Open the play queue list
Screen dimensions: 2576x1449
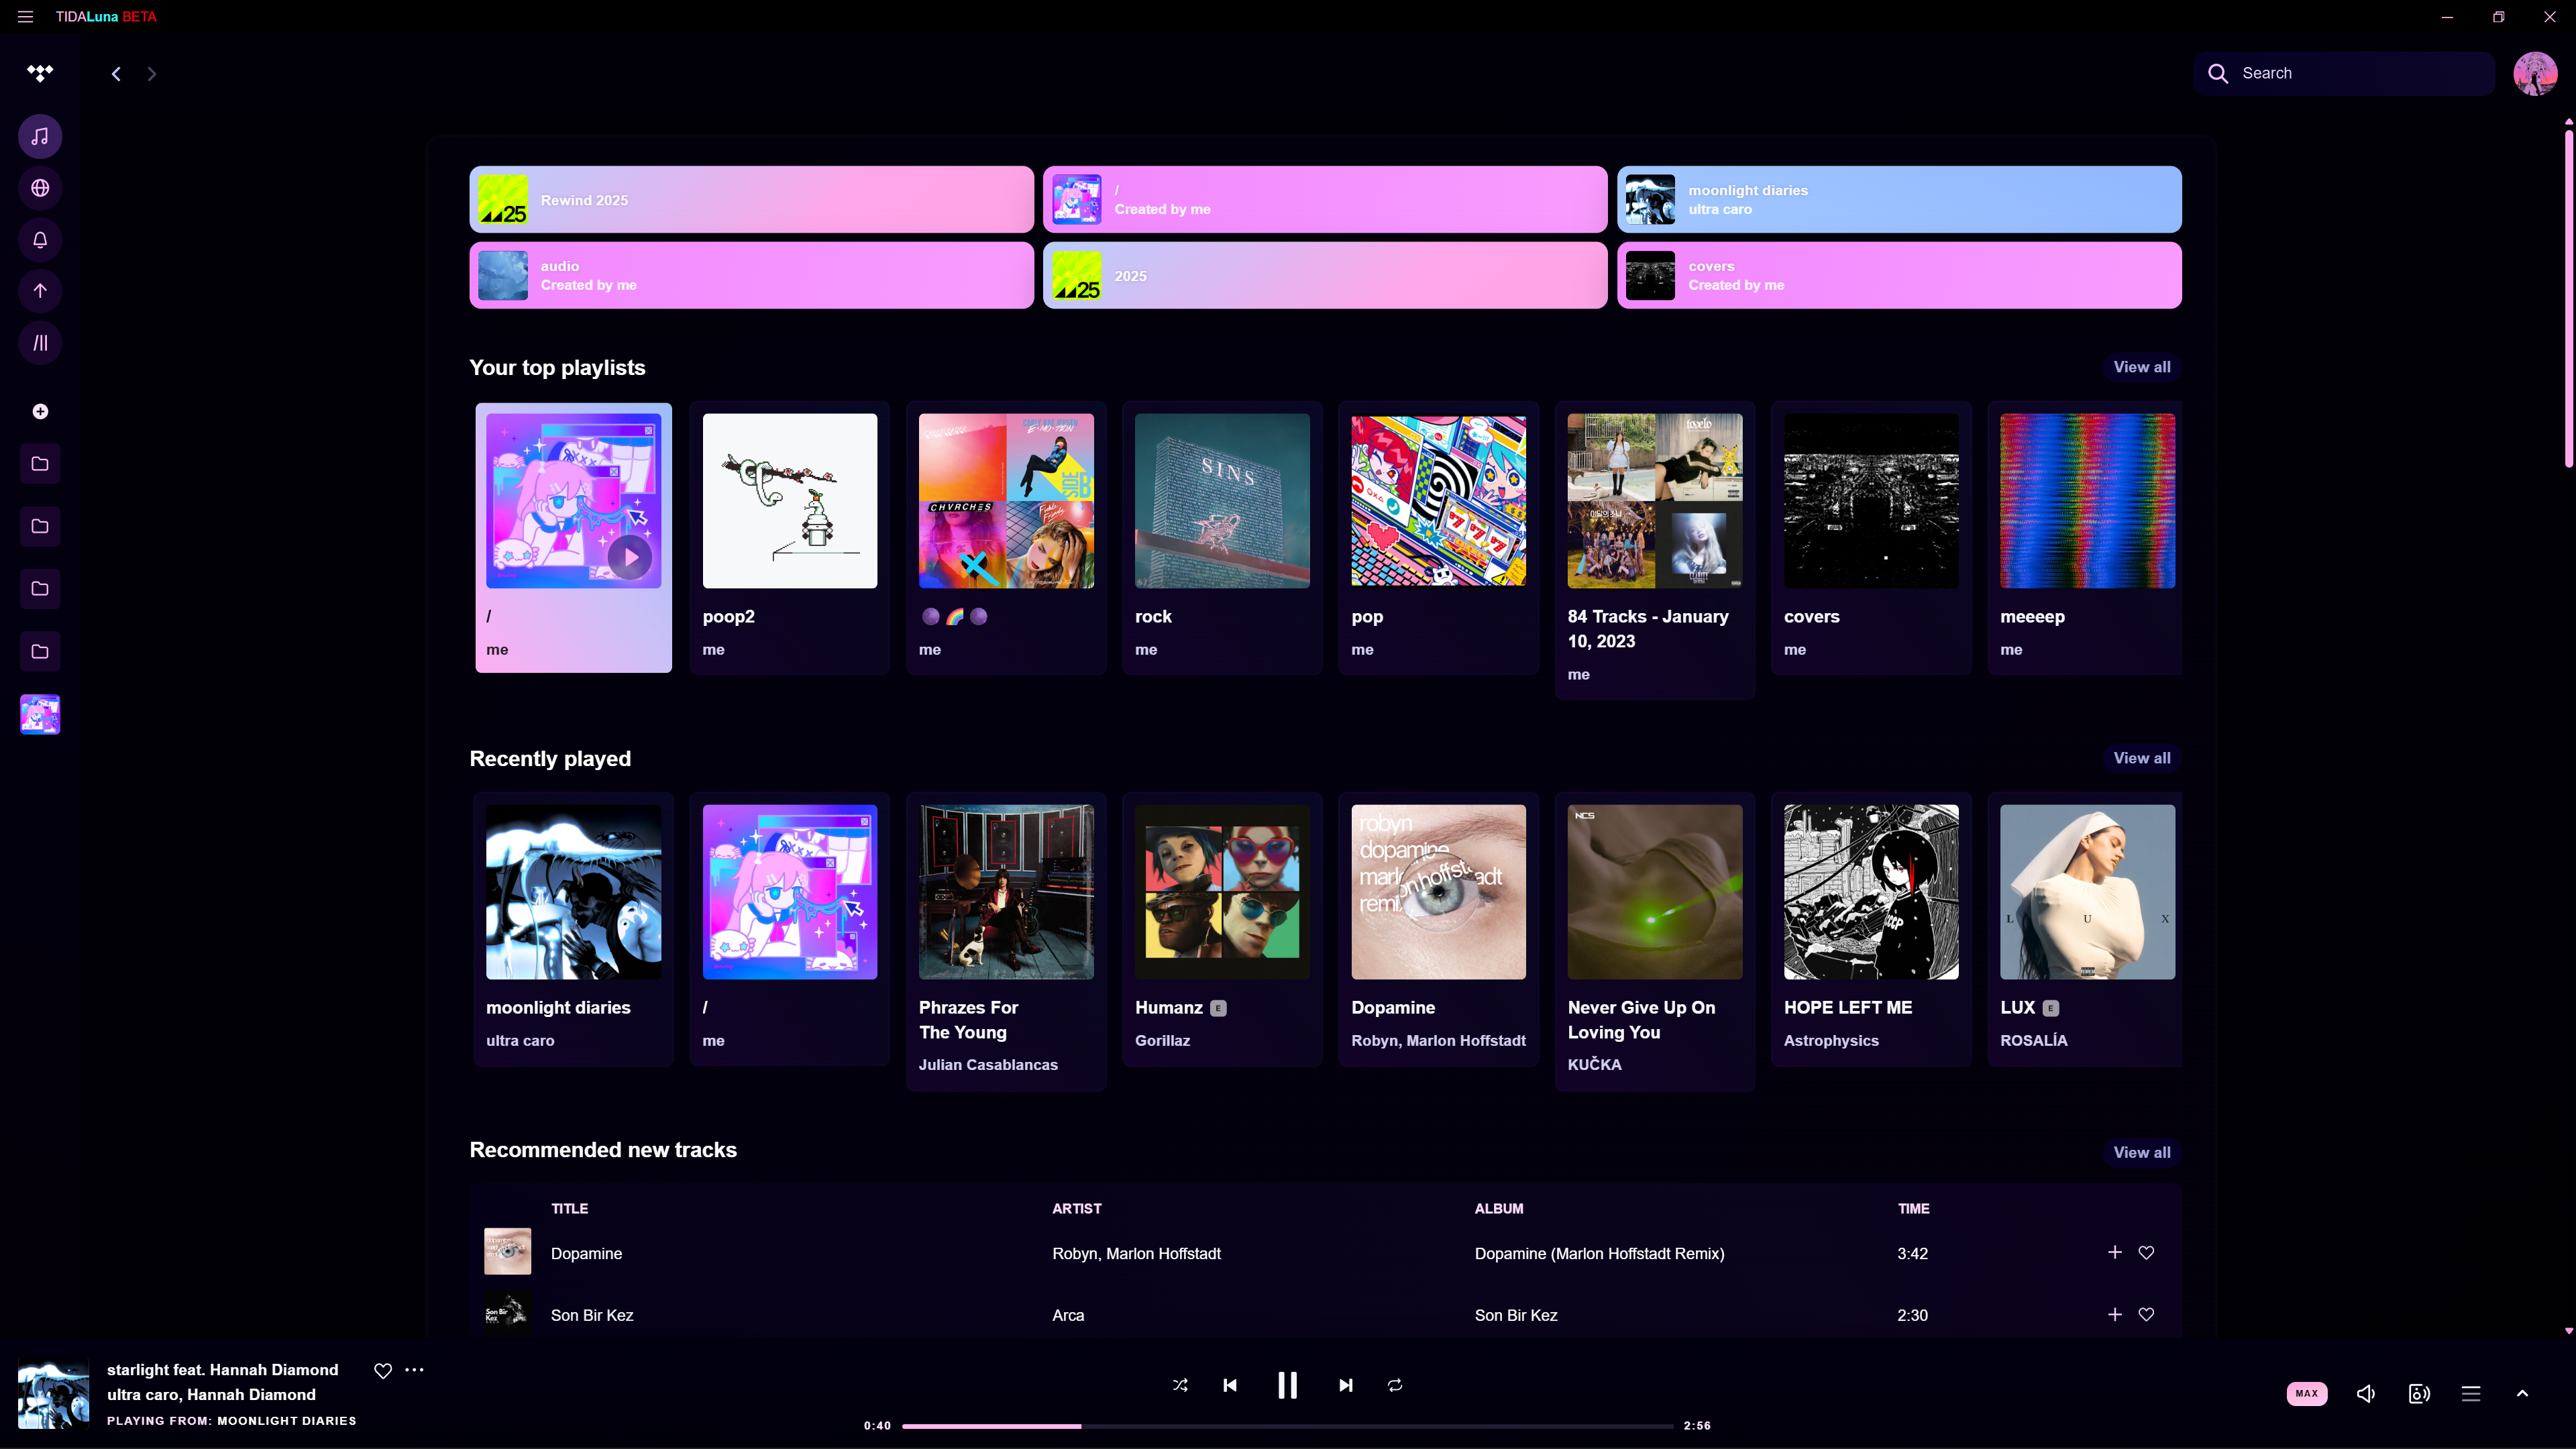[2470, 1393]
